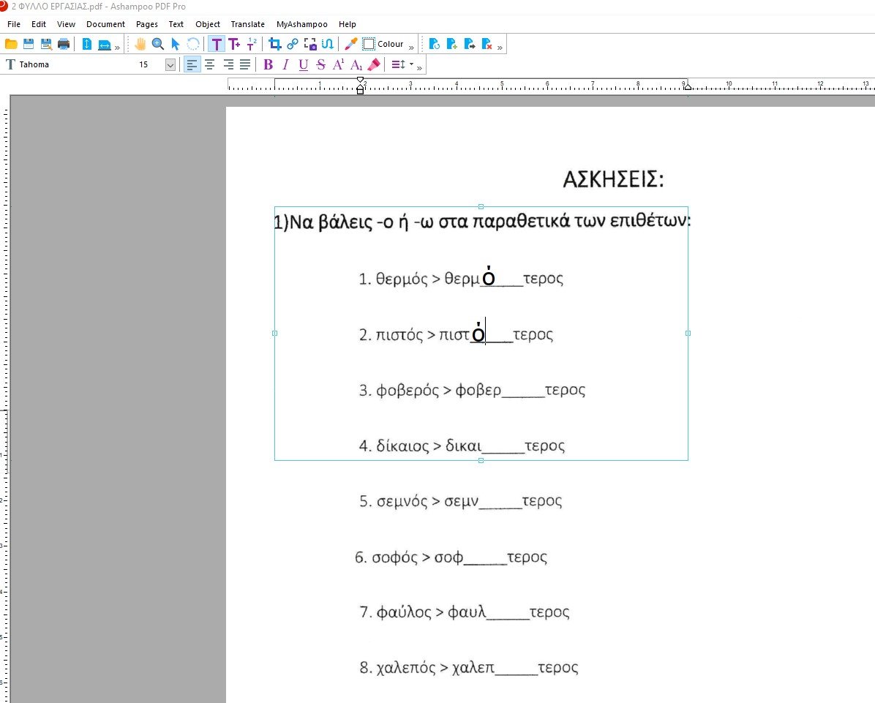Click the Save document icon
This screenshot has height=703, width=875.
29,44
